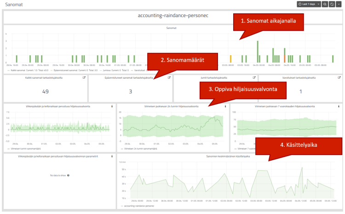Click the value 1 in Varoitukset panel
This screenshot has width=345, height=214.
tap(300, 92)
